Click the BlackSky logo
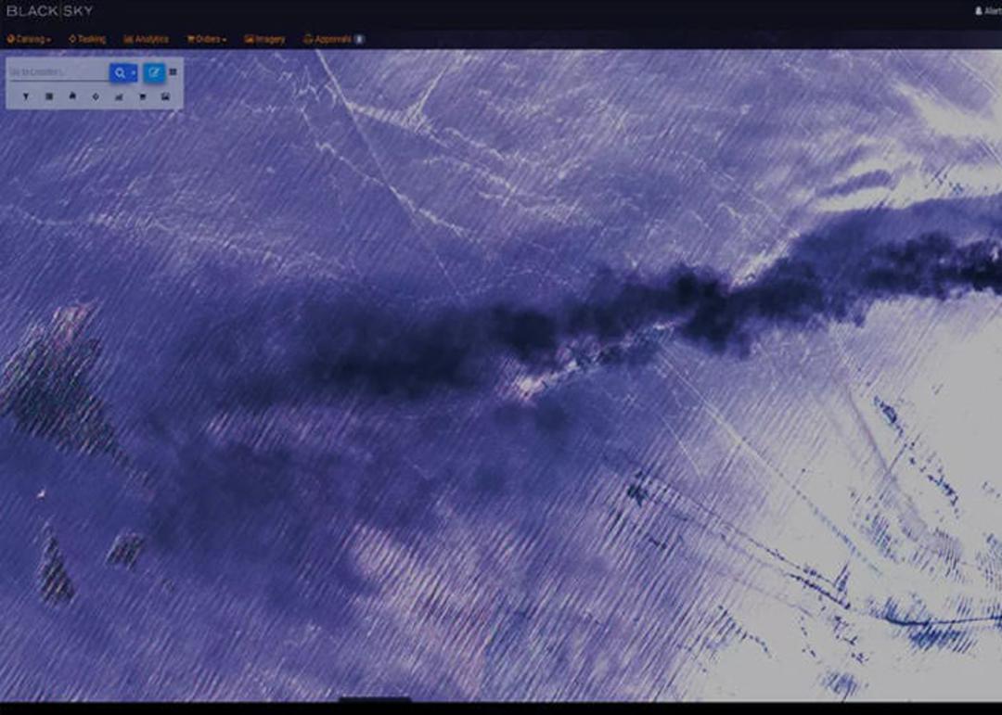 tap(49, 11)
